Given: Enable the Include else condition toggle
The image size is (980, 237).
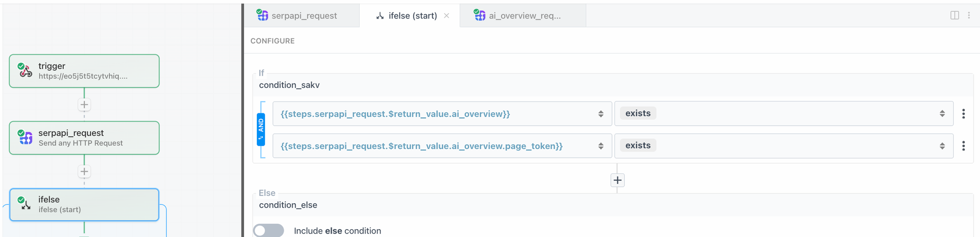Looking at the screenshot, I should [x=269, y=231].
